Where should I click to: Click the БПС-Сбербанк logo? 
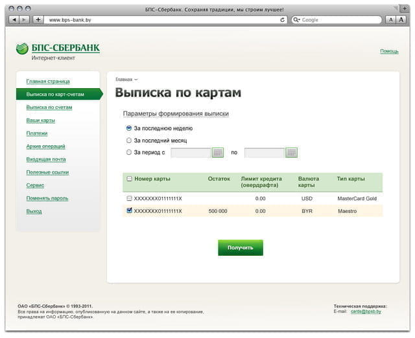pyautogui.click(x=58, y=49)
